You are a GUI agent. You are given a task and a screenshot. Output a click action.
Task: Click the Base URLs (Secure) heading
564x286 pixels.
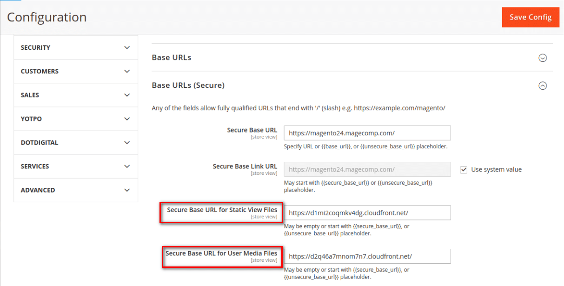[188, 85]
